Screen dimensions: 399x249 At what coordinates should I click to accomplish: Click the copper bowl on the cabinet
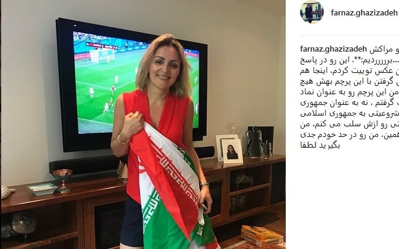tap(63, 180)
